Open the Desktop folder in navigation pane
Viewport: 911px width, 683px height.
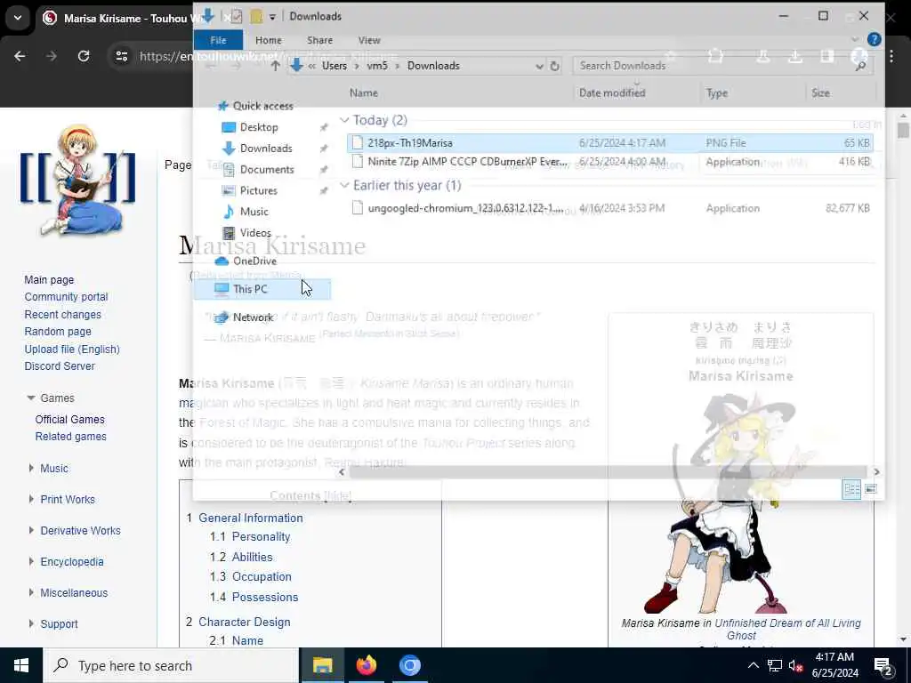(x=259, y=127)
